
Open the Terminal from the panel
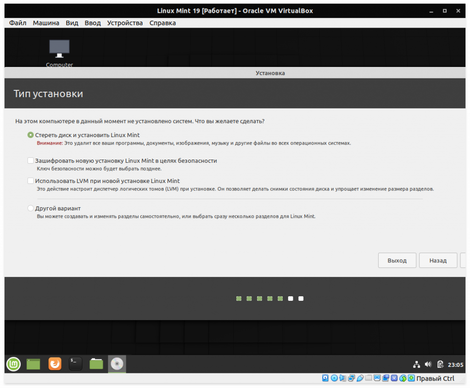pyautogui.click(x=76, y=364)
